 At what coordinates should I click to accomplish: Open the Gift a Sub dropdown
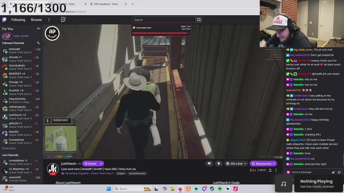pyautogui.click(x=236, y=164)
